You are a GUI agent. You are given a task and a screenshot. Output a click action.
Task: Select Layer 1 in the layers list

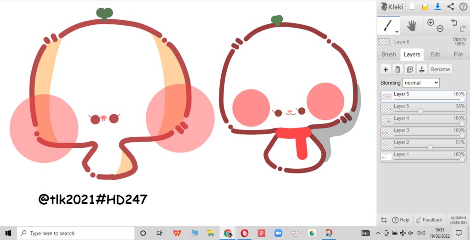tap(423, 156)
